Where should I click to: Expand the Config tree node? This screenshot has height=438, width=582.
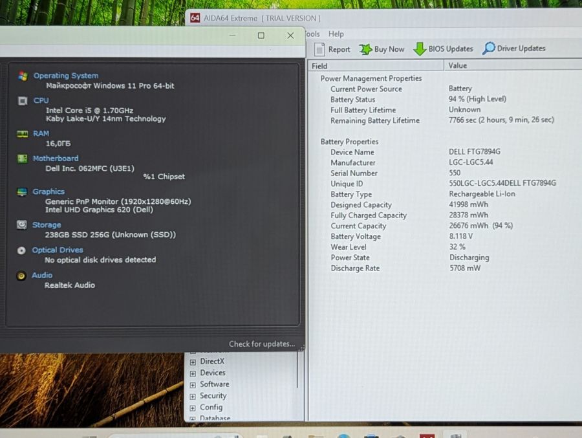click(193, 408)
